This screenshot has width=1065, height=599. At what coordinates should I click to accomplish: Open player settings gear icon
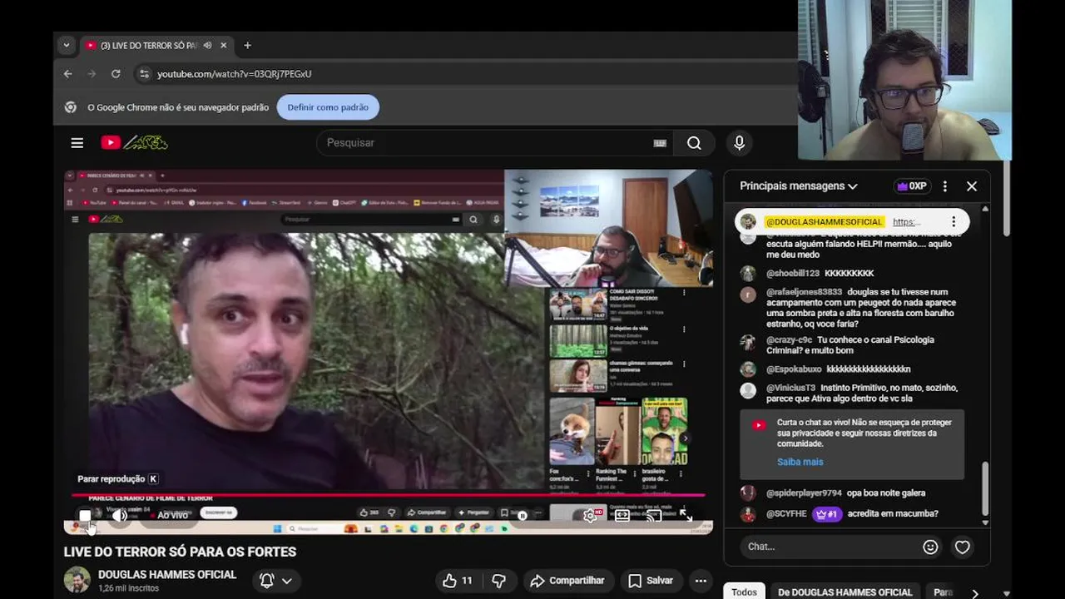pyautogui.click(x=590, y=516)
